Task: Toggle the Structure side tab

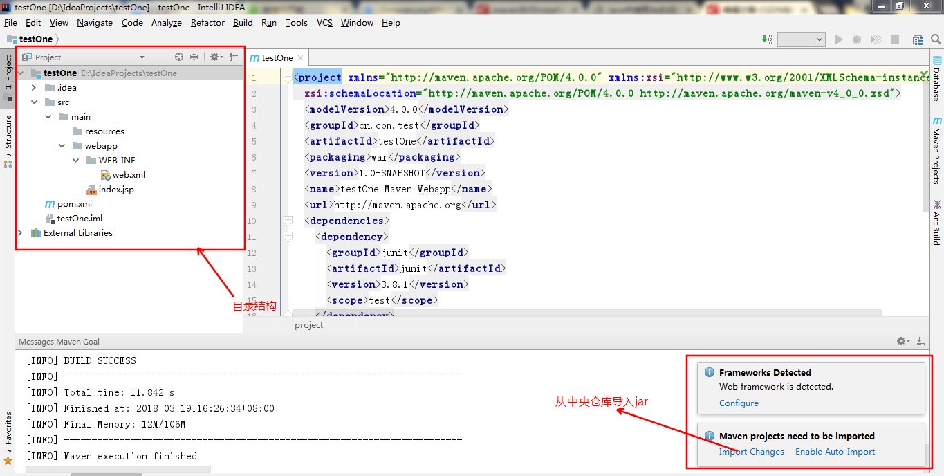Action: click(x=8, y=141)
